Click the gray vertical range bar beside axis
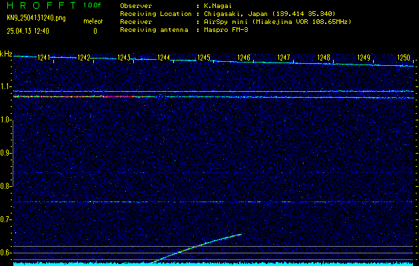The image size is (419, 266). (x=13, y=153)
